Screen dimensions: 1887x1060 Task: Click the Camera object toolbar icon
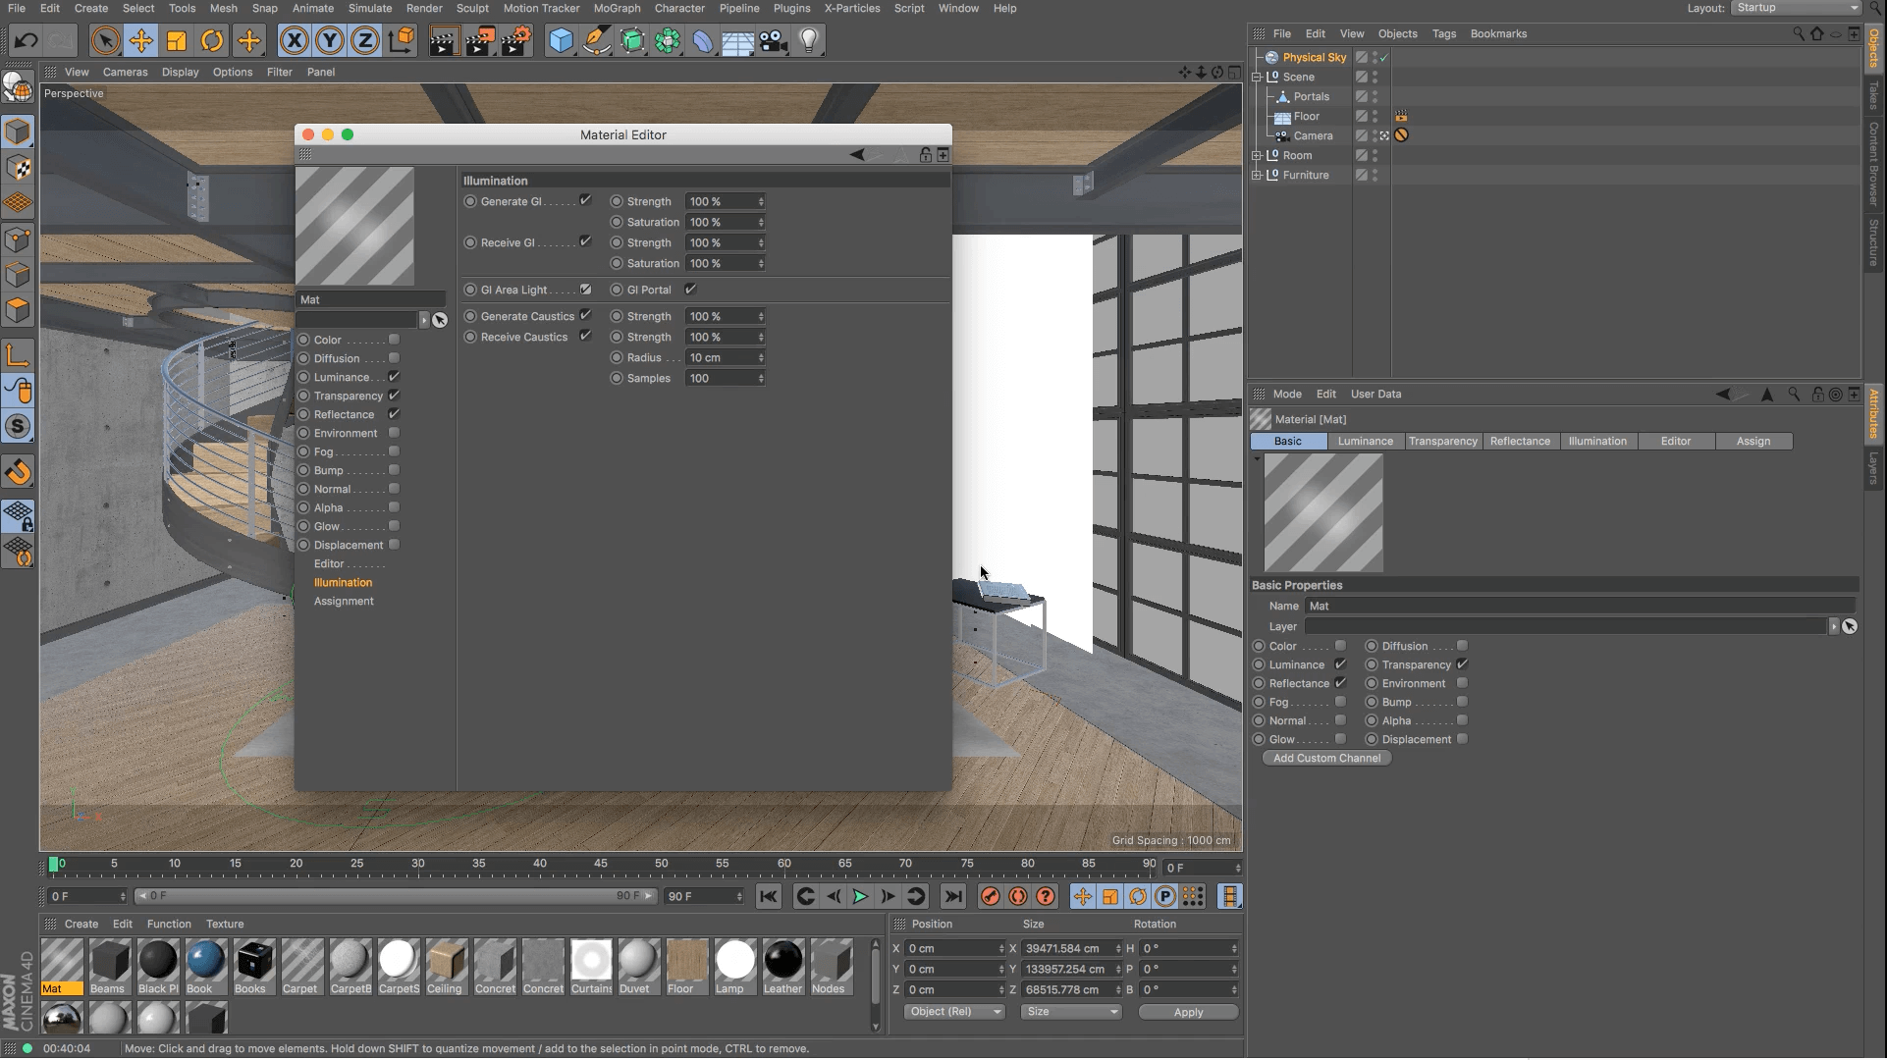point(774,41)
